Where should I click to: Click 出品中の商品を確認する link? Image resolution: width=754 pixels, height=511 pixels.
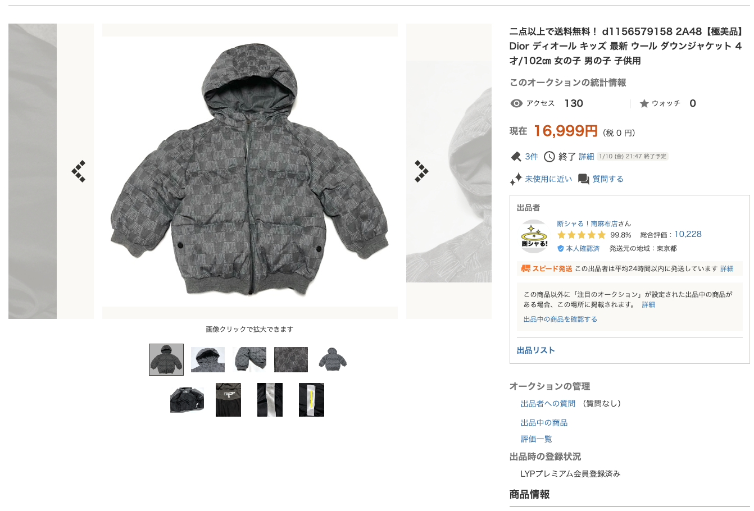click(560, 320)
